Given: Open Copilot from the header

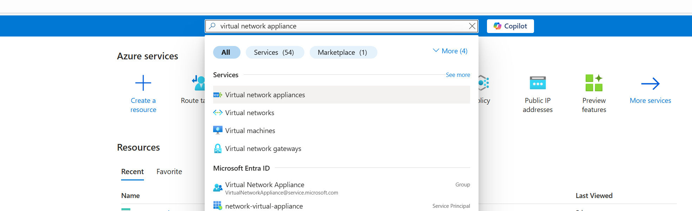Looking at the screenshot, I should [510, 26].
